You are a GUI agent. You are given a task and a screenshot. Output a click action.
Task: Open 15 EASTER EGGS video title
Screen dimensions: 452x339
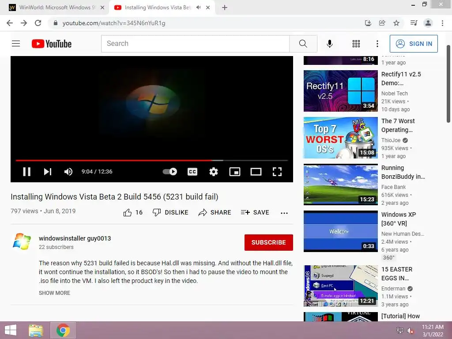tap(397, 274)
